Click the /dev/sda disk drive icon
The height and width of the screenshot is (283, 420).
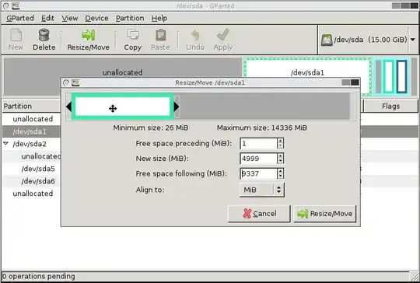click(327, 40)
